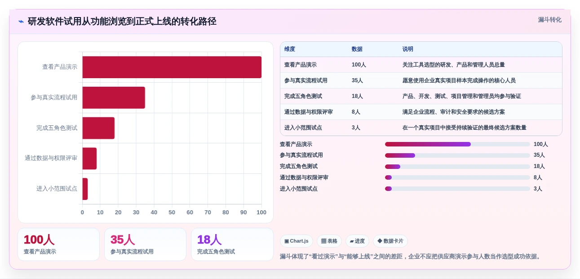Open the 35人 参与真实流程试用 data card
The height and width of the screenshot is (279, 580).
pyautogui.click(x=145, y=244)
